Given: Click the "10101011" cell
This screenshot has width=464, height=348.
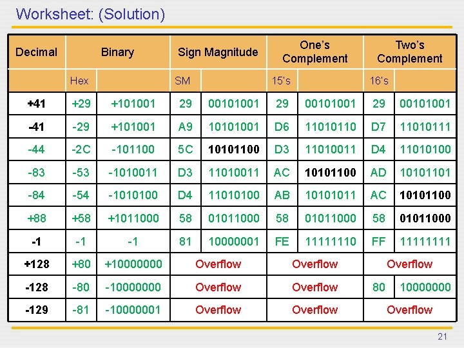Looking at the screenshot, I should 331,195.
